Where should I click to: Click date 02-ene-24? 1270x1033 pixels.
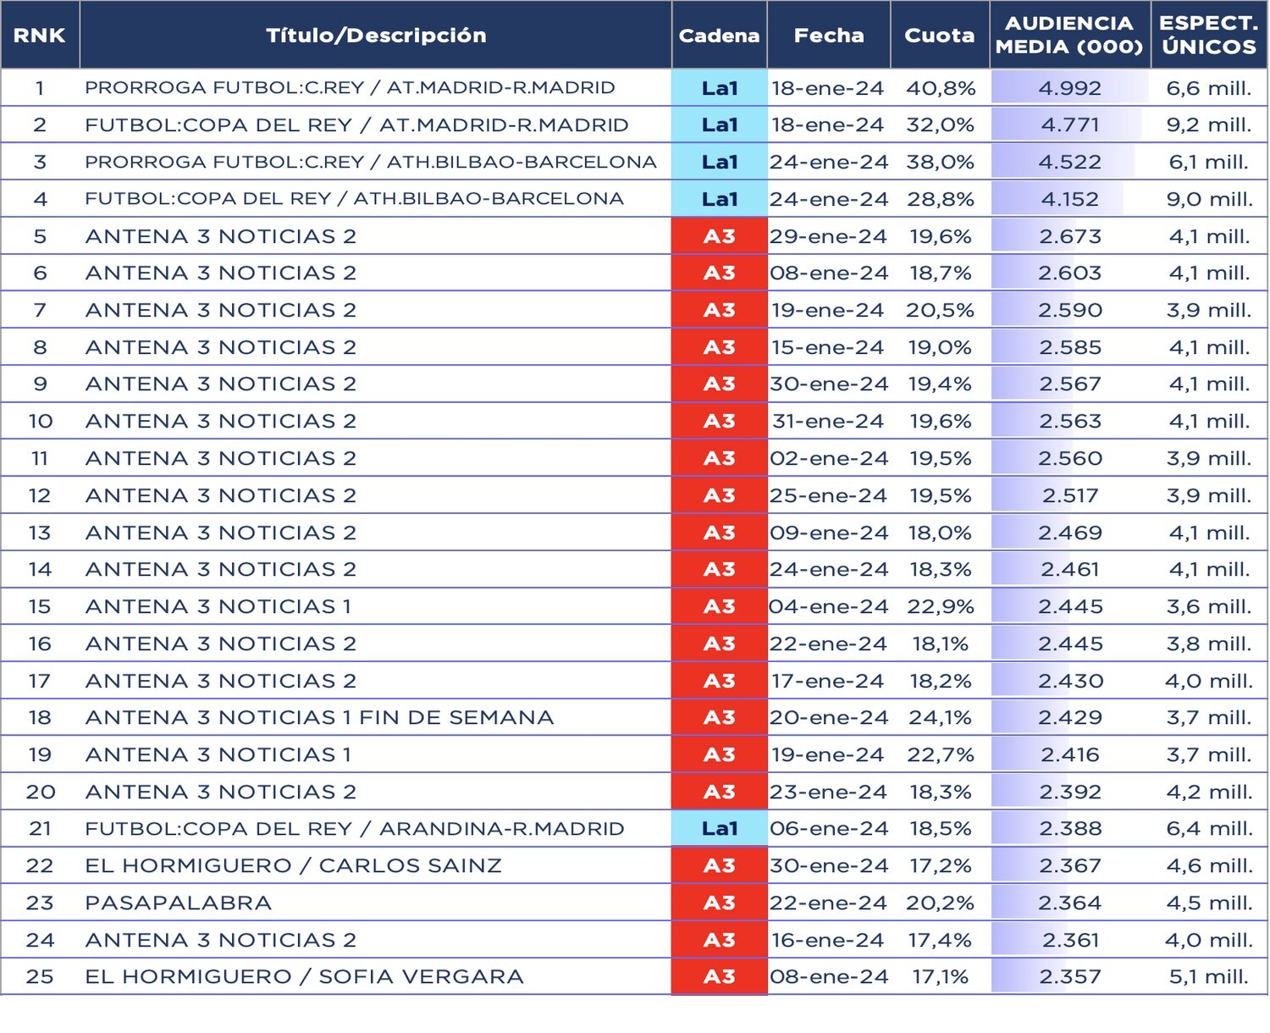829,458
